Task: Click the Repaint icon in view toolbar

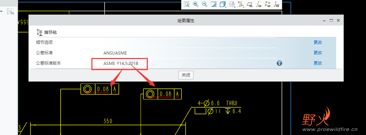Action: [x=214, y=4]
